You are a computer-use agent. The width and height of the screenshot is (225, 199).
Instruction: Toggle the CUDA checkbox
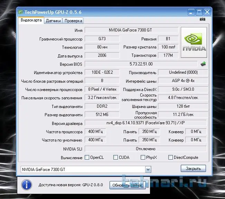click(115, 157)
